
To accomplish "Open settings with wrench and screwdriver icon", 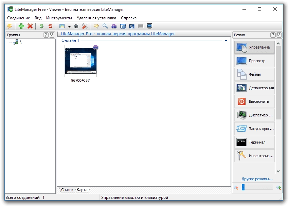I will (x=85, y=26).
